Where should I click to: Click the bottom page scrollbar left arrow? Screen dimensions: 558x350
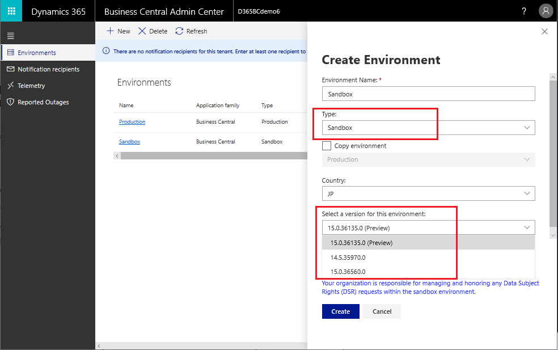tap(99, 345)
